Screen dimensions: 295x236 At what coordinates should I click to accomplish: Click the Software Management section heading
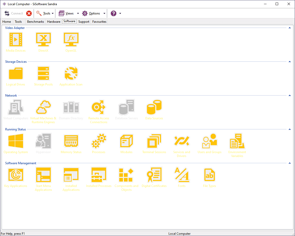pyautogui.click(x=21, y=163)
